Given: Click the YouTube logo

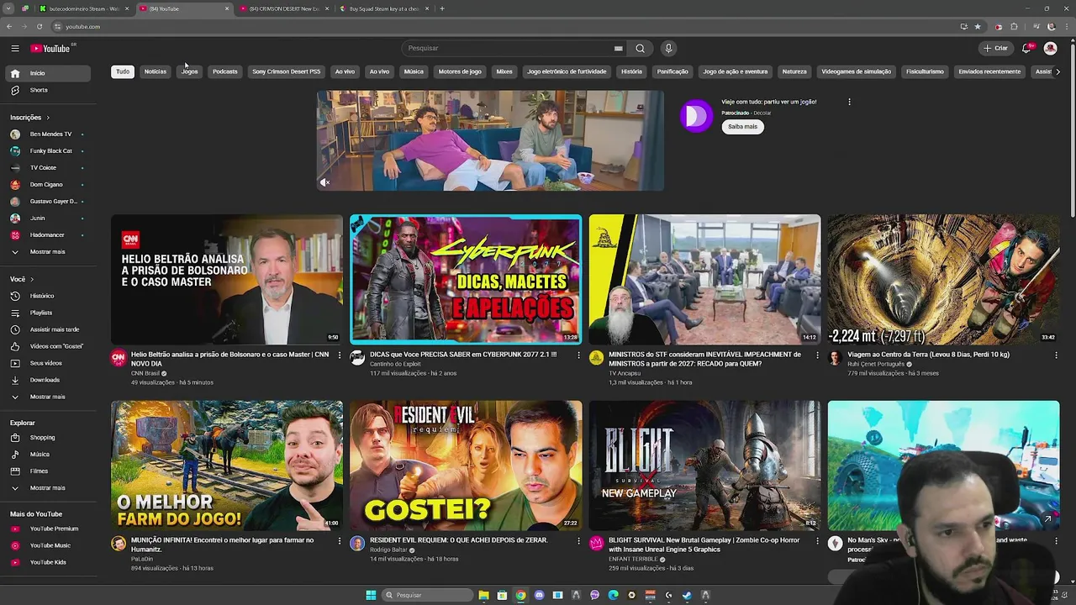Looking at the screenshot, I should click(x=50, y=49).
